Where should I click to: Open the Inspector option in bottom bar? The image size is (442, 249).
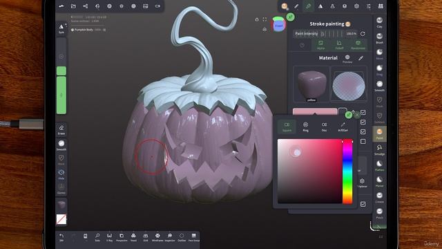(x=170, y=237)
